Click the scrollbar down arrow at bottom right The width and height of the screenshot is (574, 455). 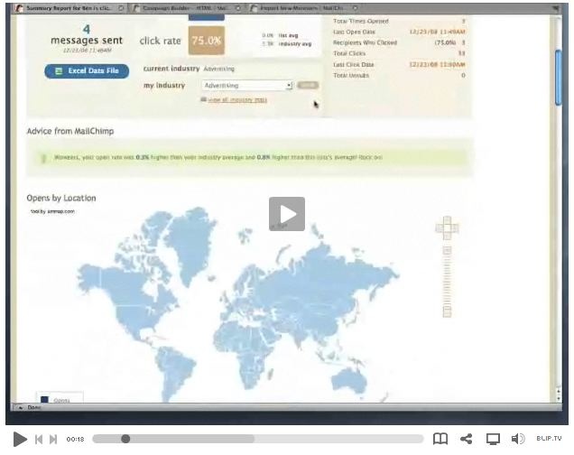pyautogui.click(x=559, y=399)
